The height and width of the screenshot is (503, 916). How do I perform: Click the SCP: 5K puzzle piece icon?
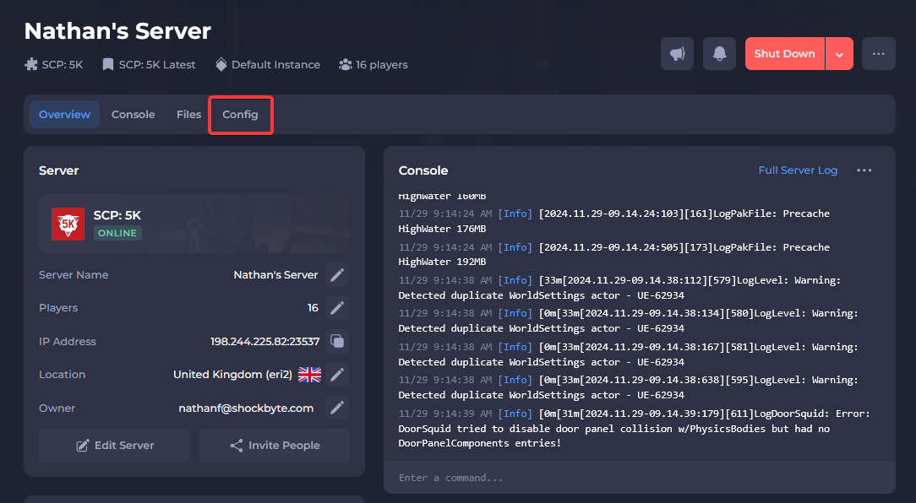[x=31, y=64]
